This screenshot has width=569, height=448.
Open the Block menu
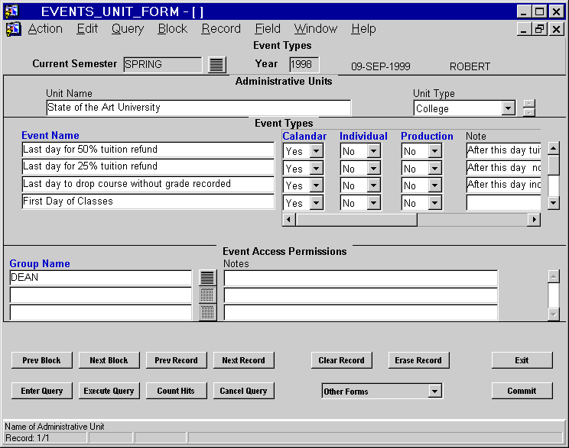click(x=173, y=28)
